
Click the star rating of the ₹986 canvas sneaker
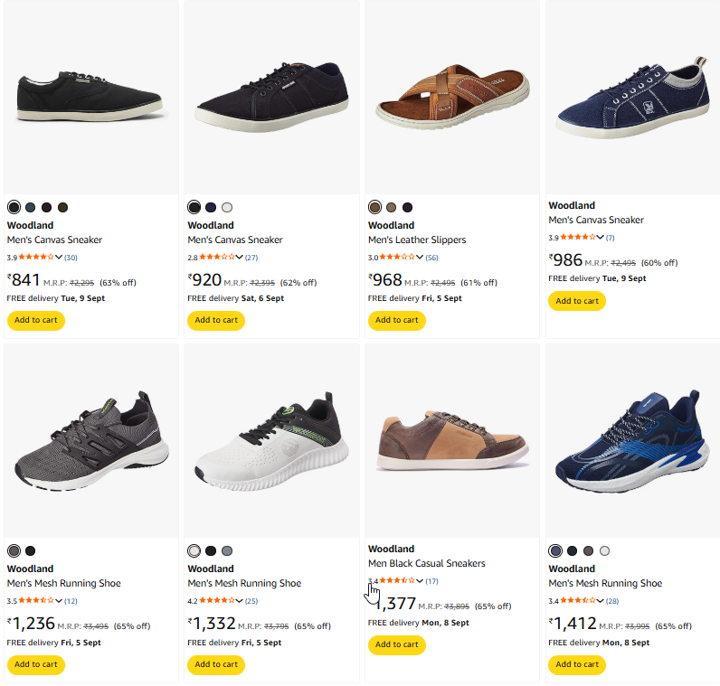(577, 238)
